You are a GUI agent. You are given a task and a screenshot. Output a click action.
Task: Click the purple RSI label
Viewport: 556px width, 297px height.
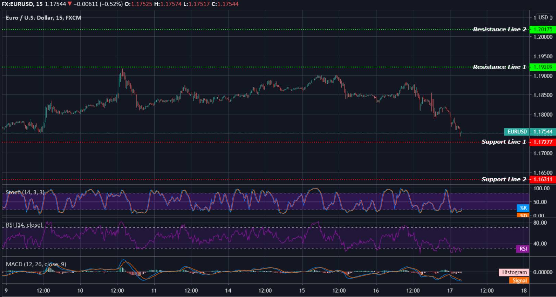pyautogui.click(x=523, y=249)
